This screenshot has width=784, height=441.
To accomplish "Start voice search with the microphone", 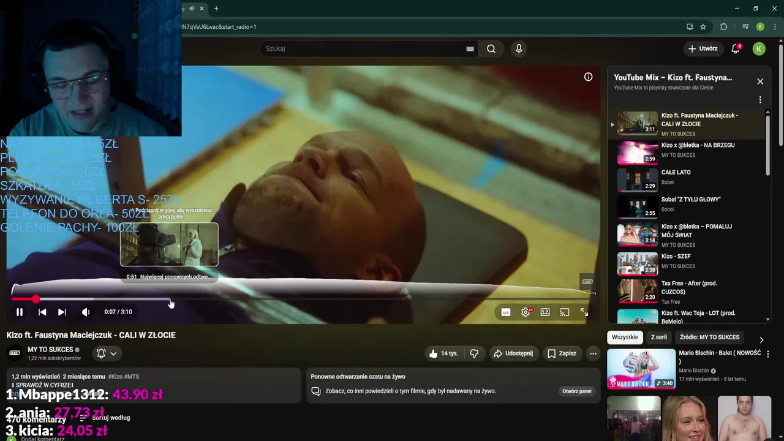I will (519, 48).
